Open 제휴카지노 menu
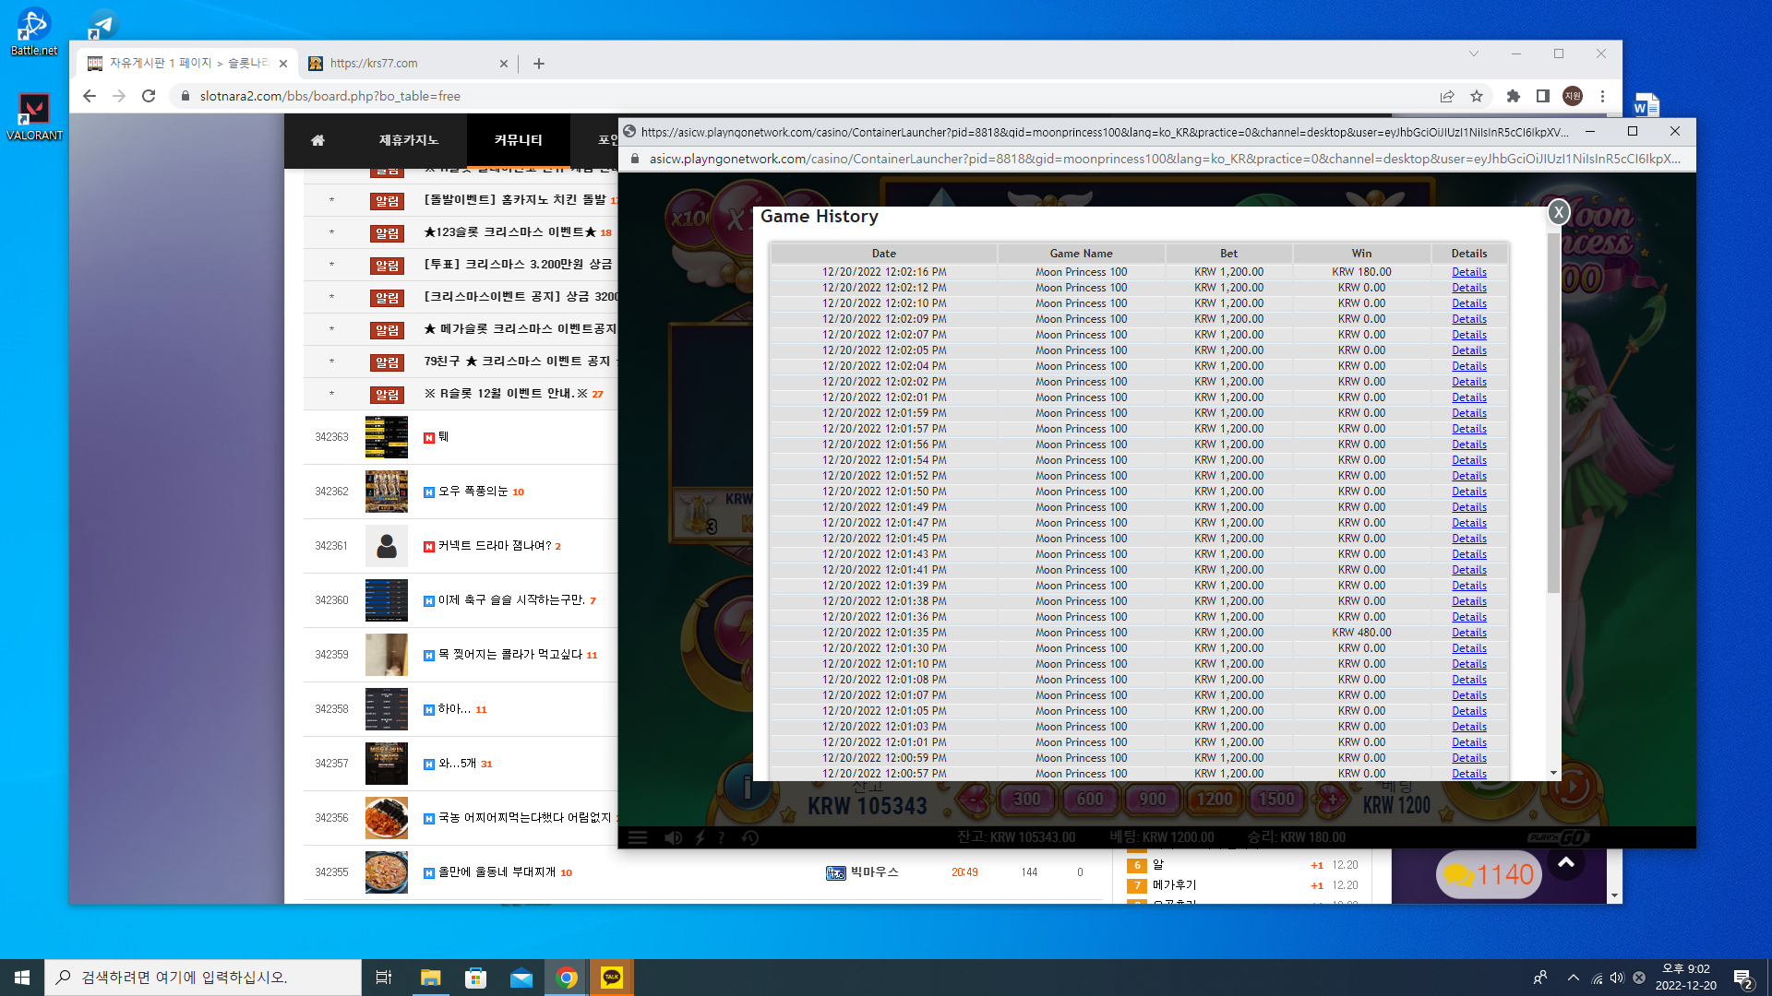 pyautogui.click(x=409, y=140)
